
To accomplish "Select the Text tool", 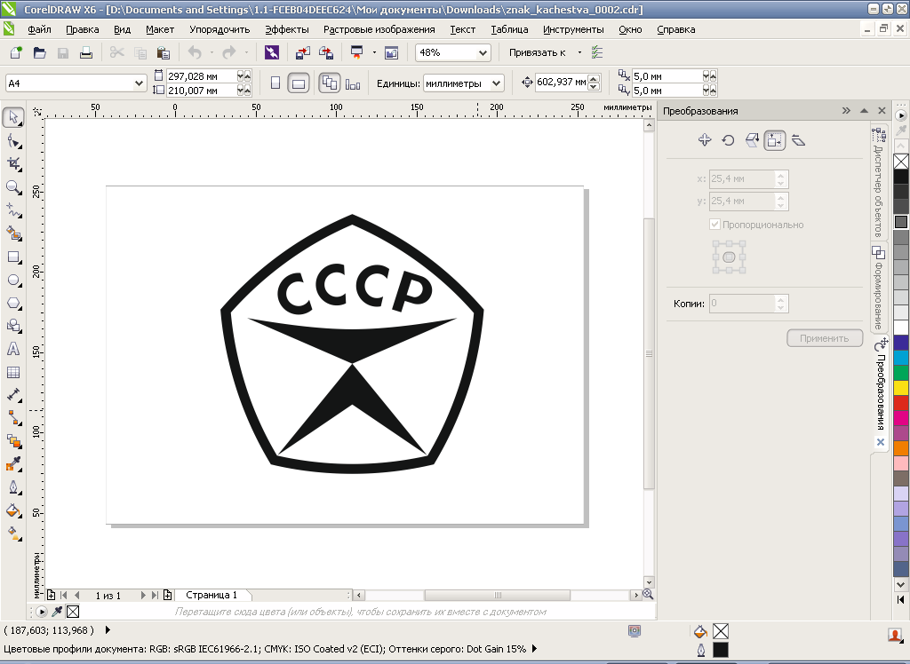I will [13, 349].
